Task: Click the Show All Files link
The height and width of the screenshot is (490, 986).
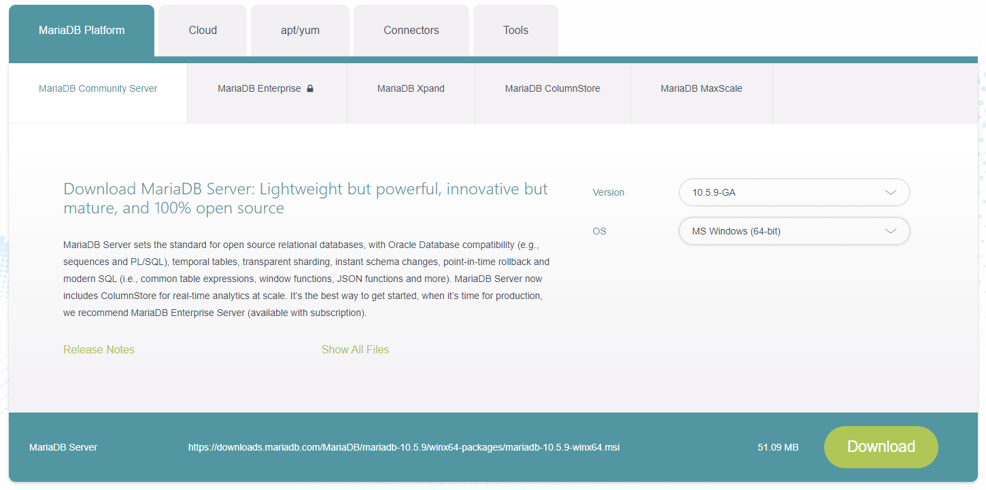Action: click(356, 349)
